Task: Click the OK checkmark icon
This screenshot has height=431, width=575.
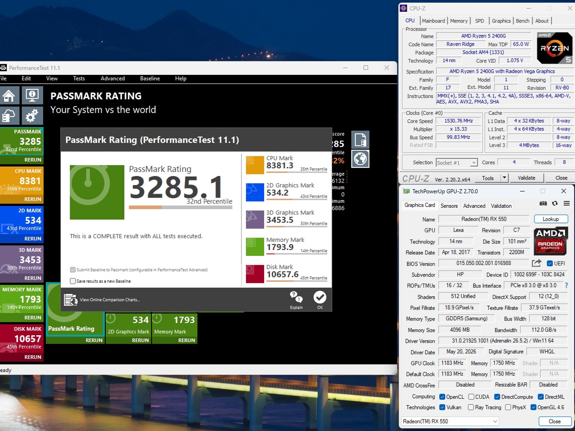Action: [x=320, y=297]
